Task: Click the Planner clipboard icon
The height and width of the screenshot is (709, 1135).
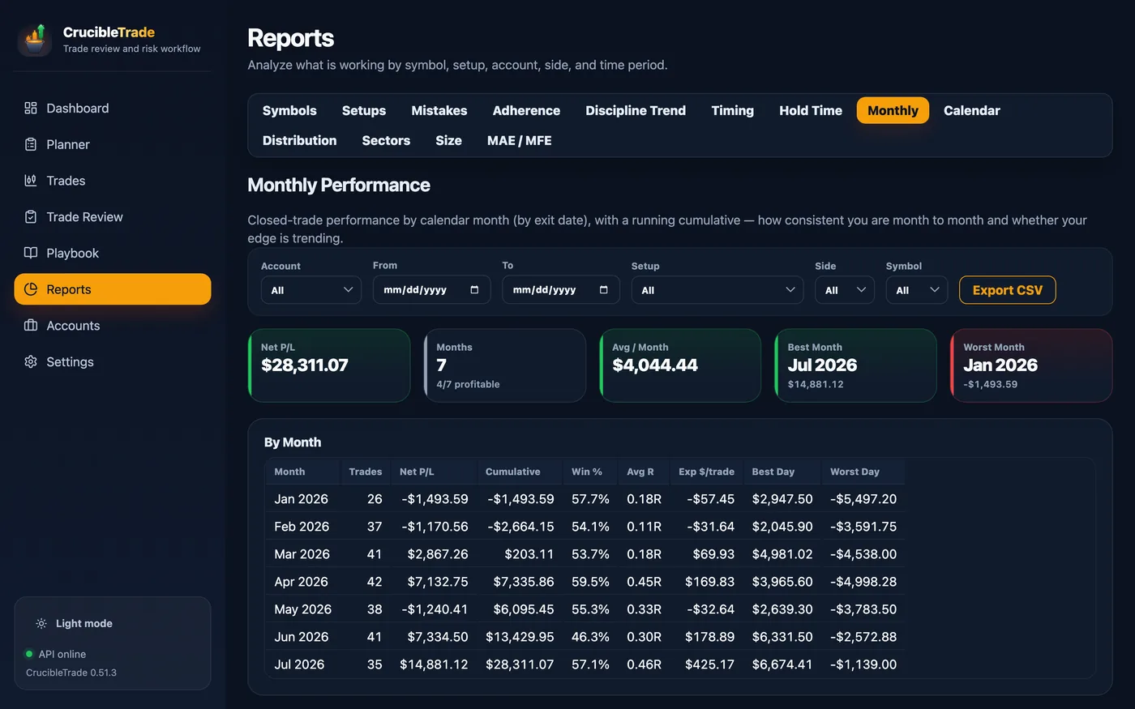Action: (x=31, y=144)
